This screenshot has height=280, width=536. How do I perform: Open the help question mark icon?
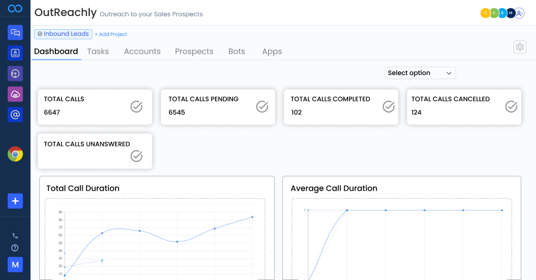coord(15,248)
